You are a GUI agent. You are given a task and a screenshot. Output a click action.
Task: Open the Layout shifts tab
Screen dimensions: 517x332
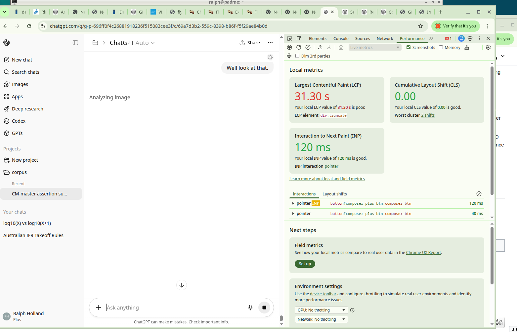tap(334, 194)
